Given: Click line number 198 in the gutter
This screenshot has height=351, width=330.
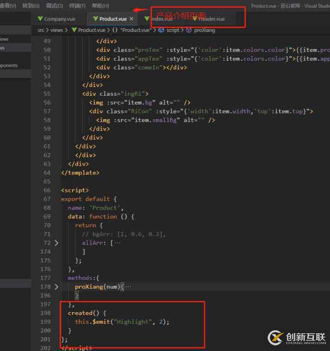Looking at the screenshot, I should (46, 313).
